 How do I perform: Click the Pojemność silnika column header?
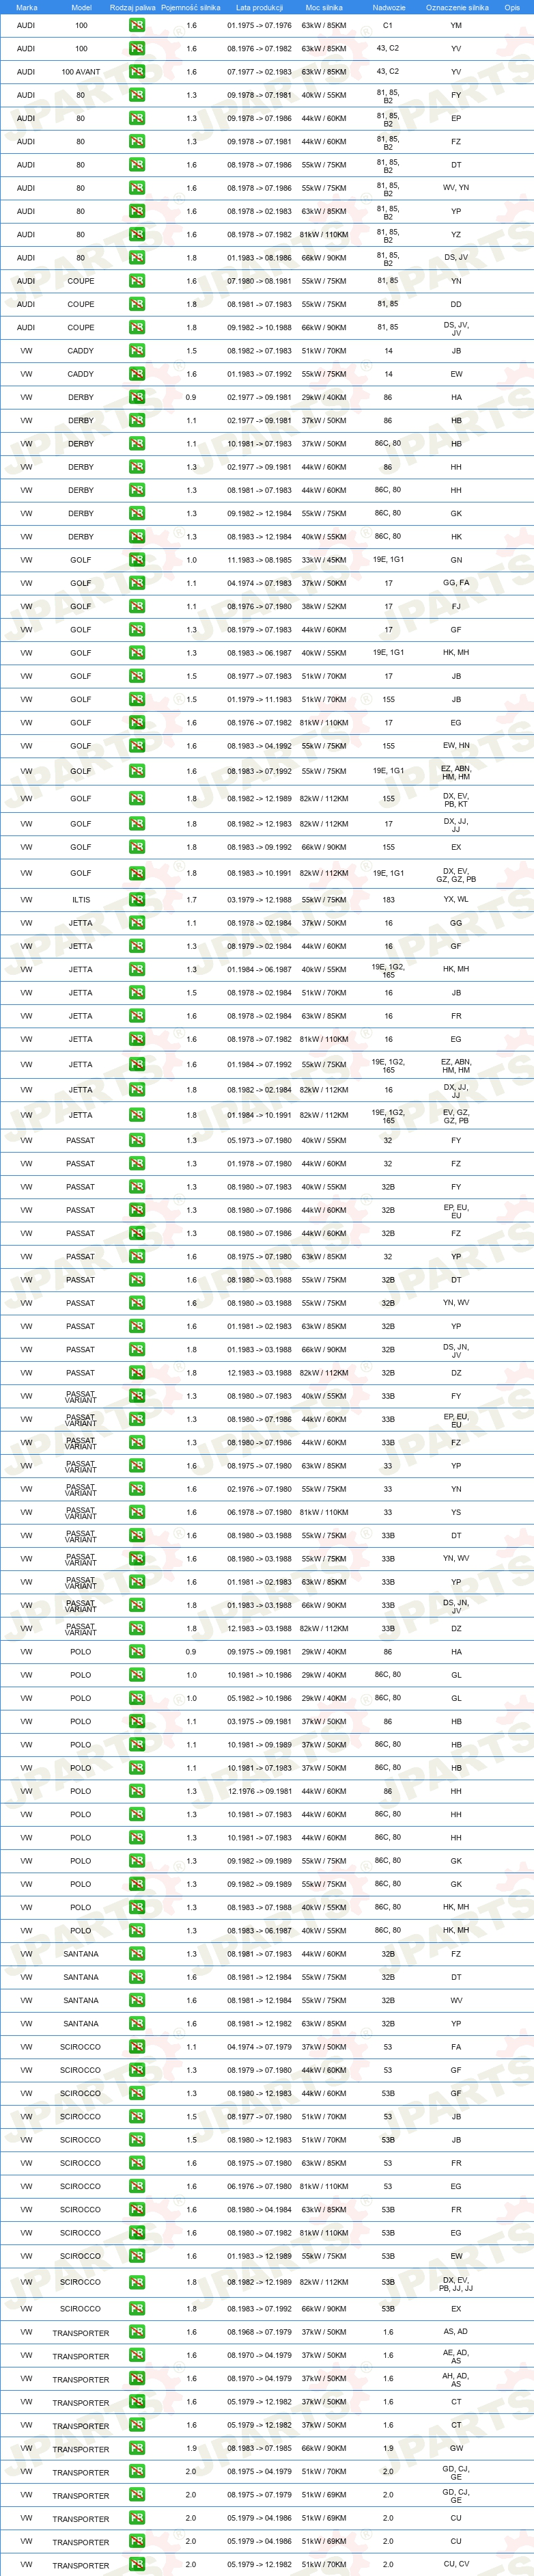click(x=192, y=7)
